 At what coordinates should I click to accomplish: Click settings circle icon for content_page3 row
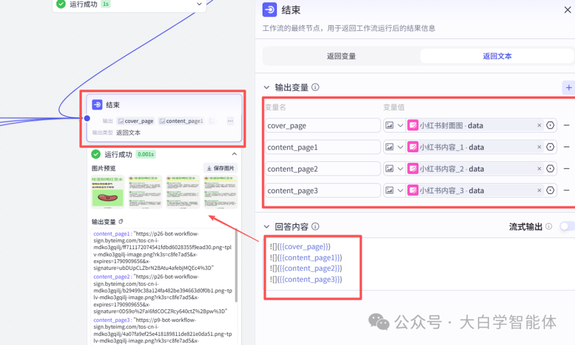tap(550, 190)
